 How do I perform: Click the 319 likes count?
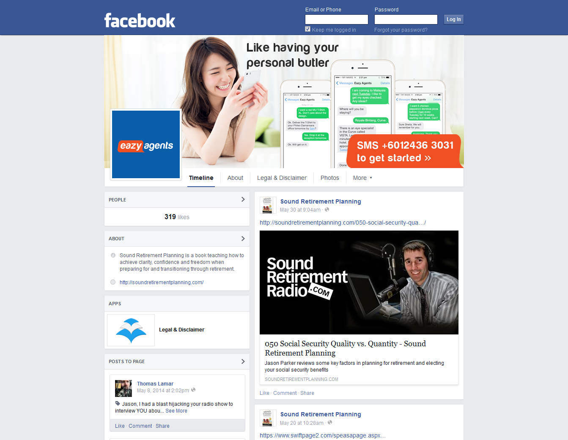(177, 217)
